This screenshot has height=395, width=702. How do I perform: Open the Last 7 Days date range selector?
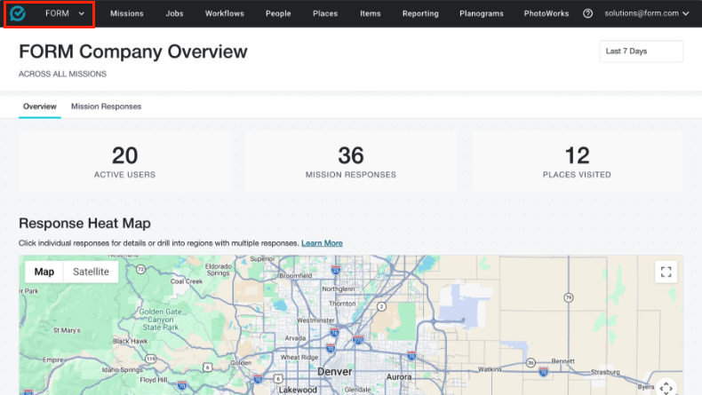tap(641, 51)
